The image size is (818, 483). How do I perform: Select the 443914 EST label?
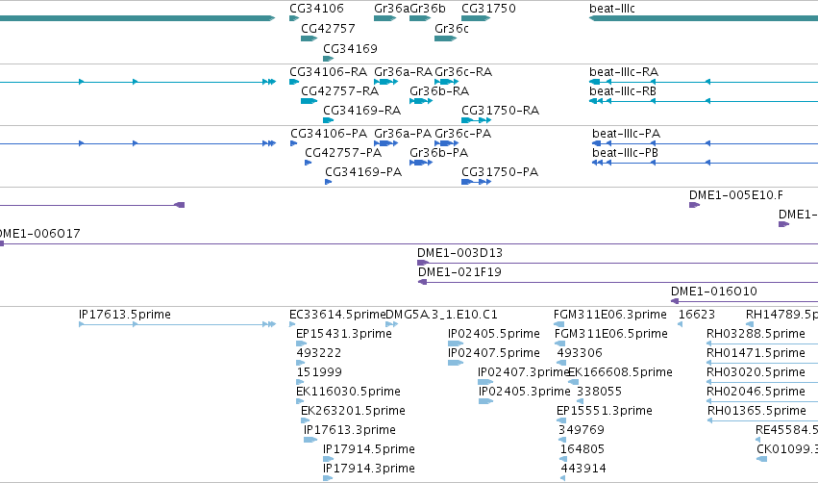coord(583,469)
